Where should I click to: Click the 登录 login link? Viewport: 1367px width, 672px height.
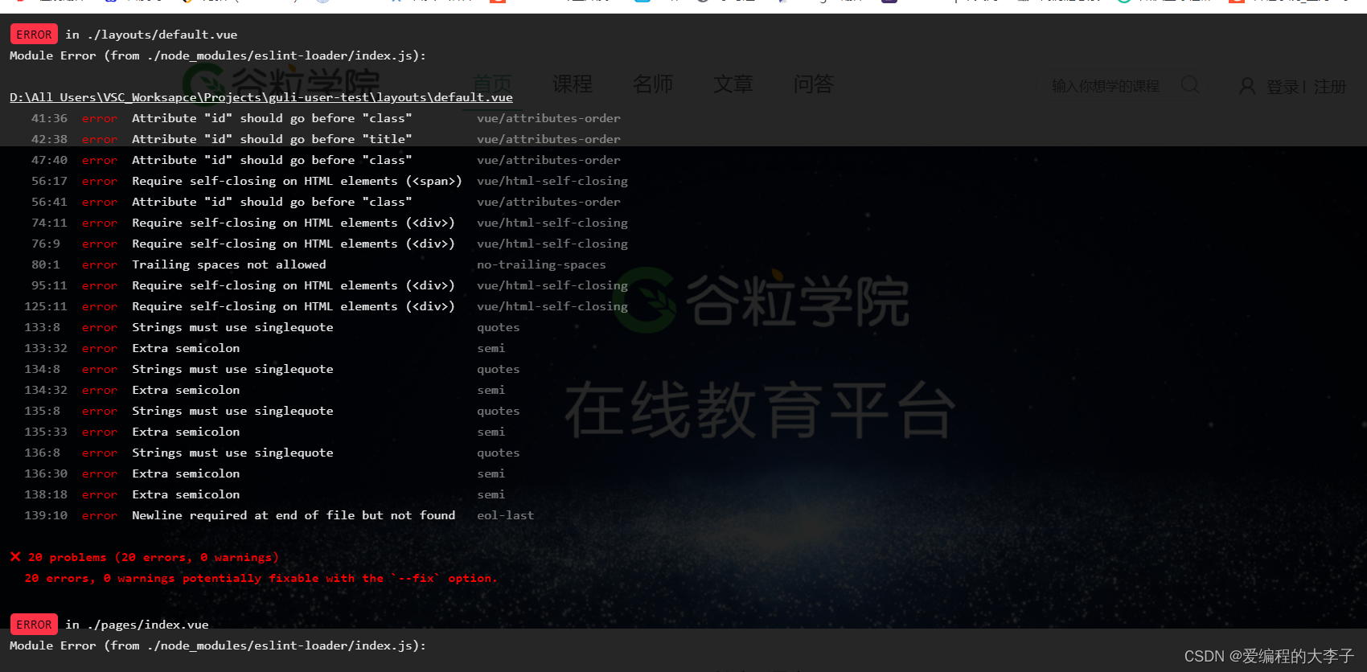(1283, 87)
